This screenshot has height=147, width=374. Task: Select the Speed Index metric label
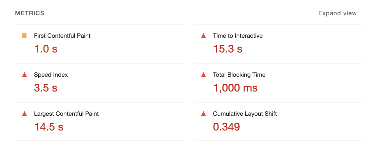coord(51,74)
